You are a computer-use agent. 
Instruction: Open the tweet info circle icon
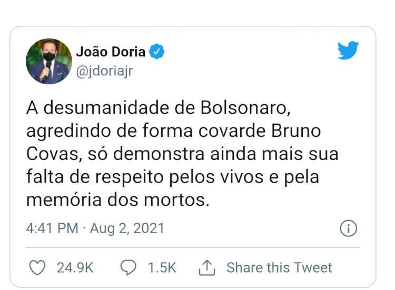tap(349, 228)
